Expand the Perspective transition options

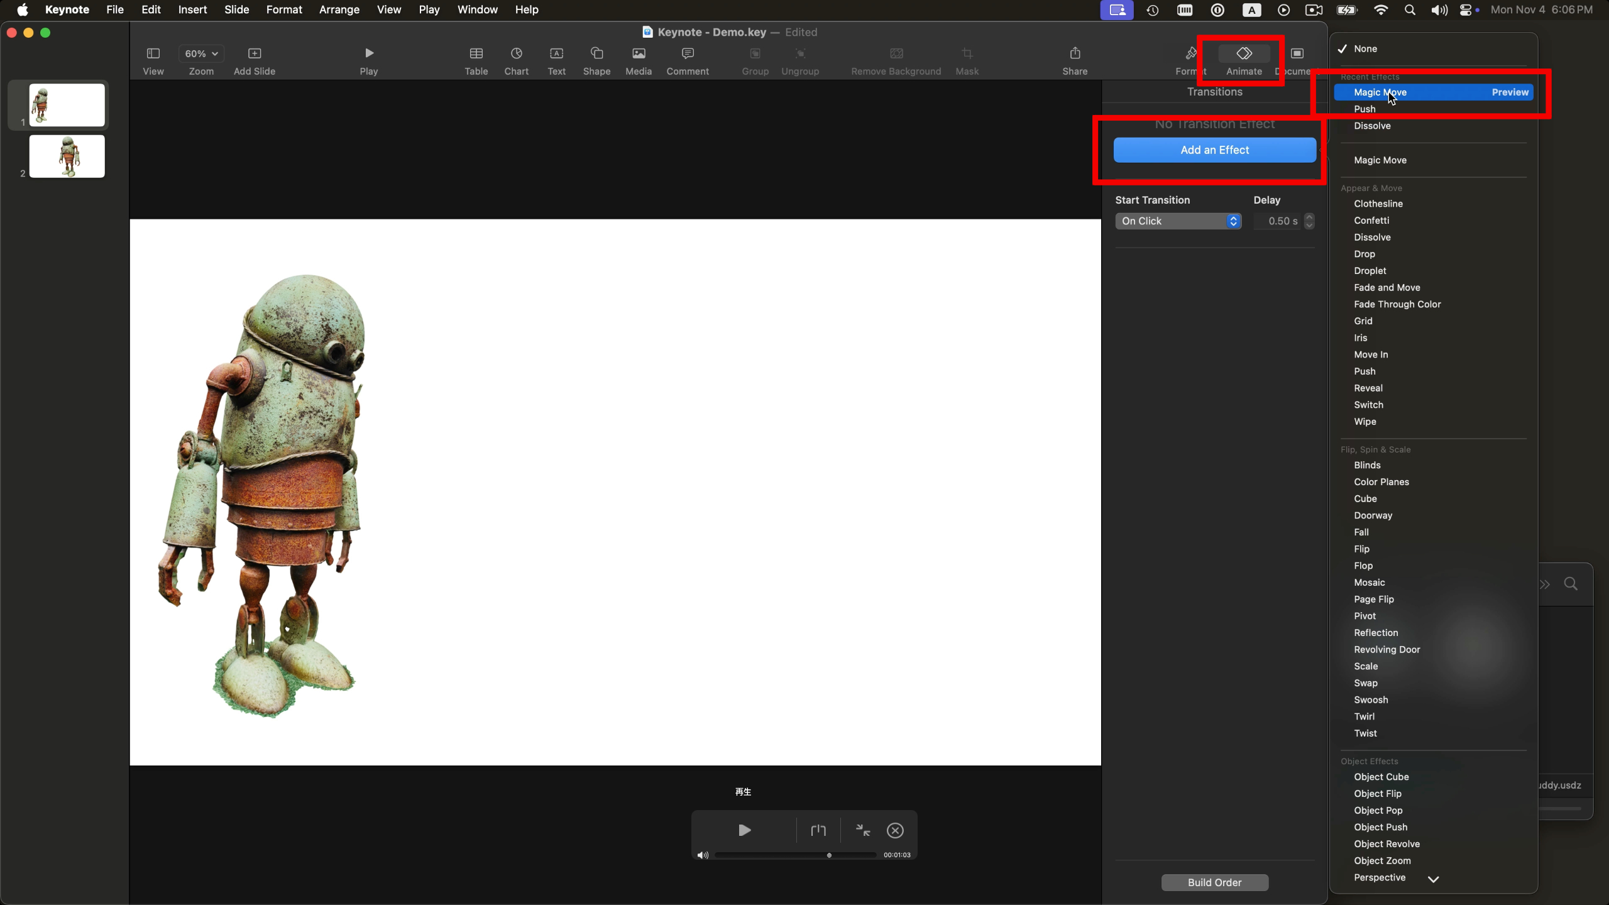point(1434,879)
